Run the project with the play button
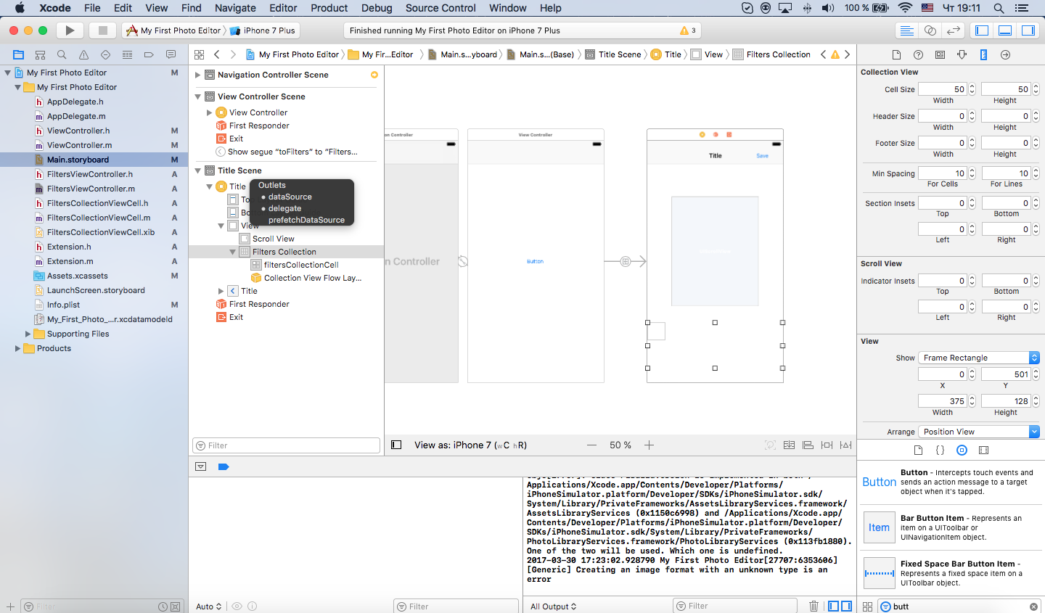 click(70, 30)
